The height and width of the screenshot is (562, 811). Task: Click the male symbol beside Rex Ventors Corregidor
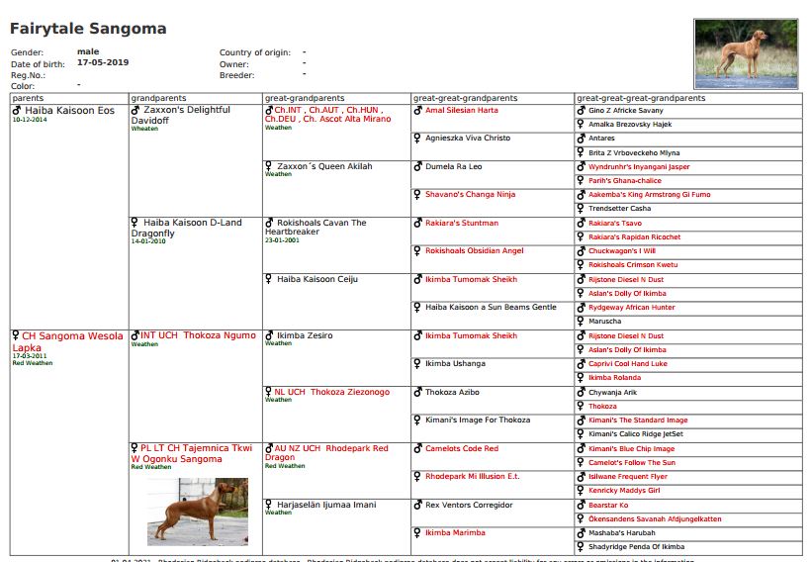[x=418, y=505]
